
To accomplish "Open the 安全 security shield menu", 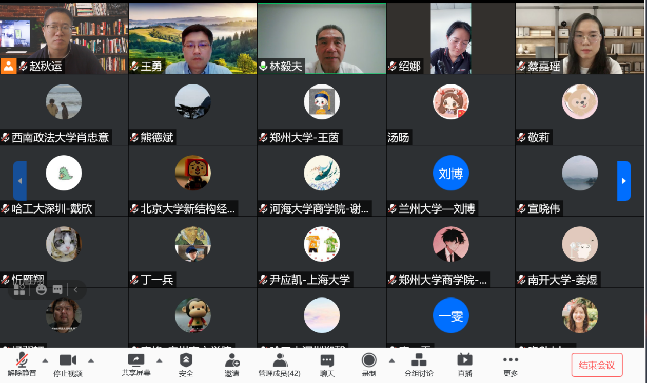I will 186,365.
